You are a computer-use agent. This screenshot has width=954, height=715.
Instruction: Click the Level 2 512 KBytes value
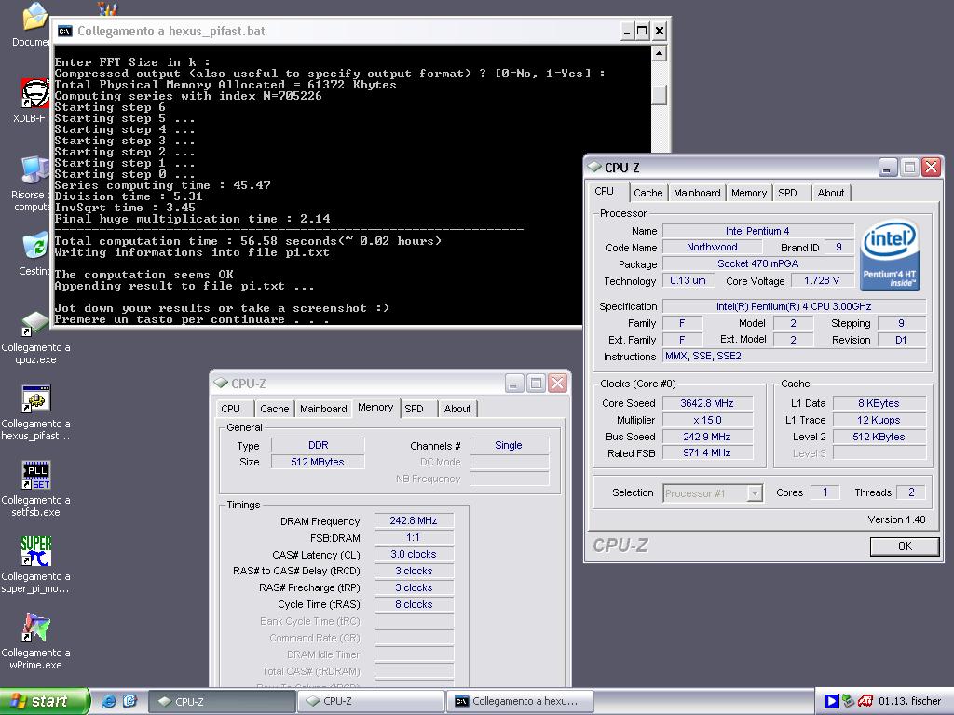(x=879, y=437)
